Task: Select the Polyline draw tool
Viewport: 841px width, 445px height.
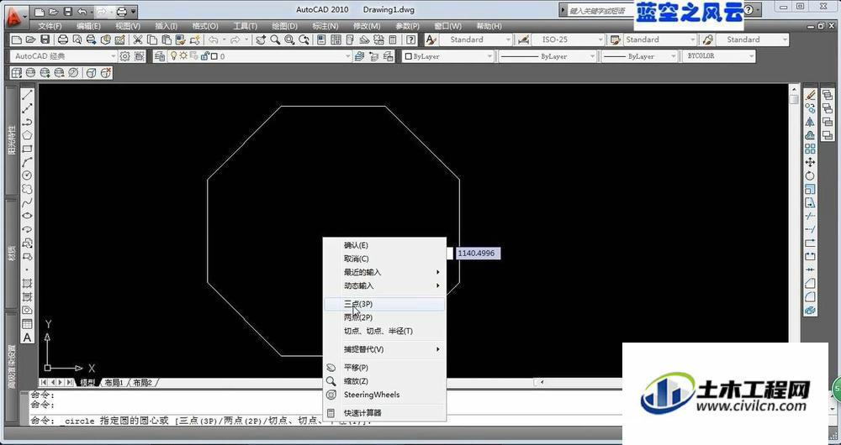Action: pyautogui.click(x=28, y=122)
